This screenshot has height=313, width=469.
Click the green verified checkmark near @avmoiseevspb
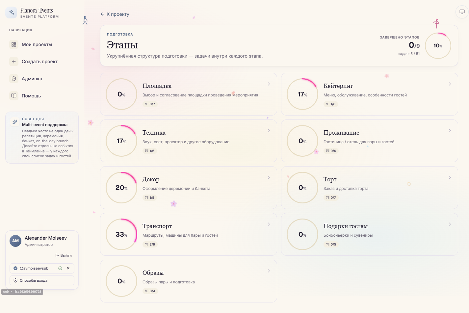tap(60, 268)
